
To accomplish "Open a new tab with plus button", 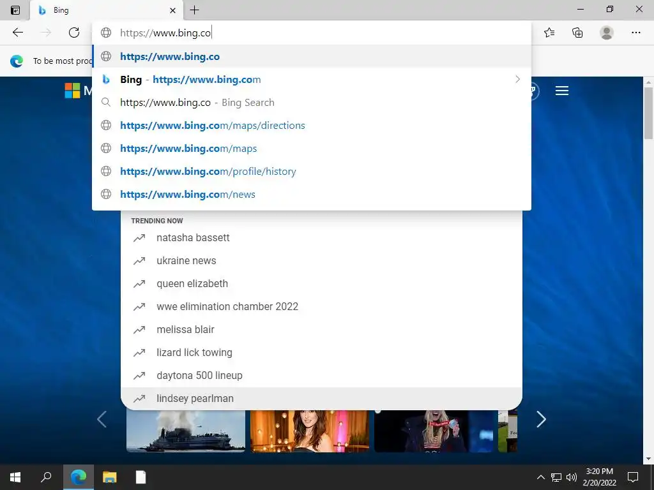I will (x=194, y=10).
